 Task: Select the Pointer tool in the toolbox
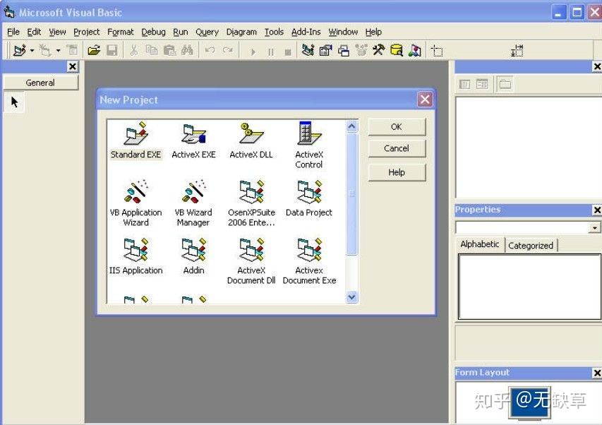14,102
